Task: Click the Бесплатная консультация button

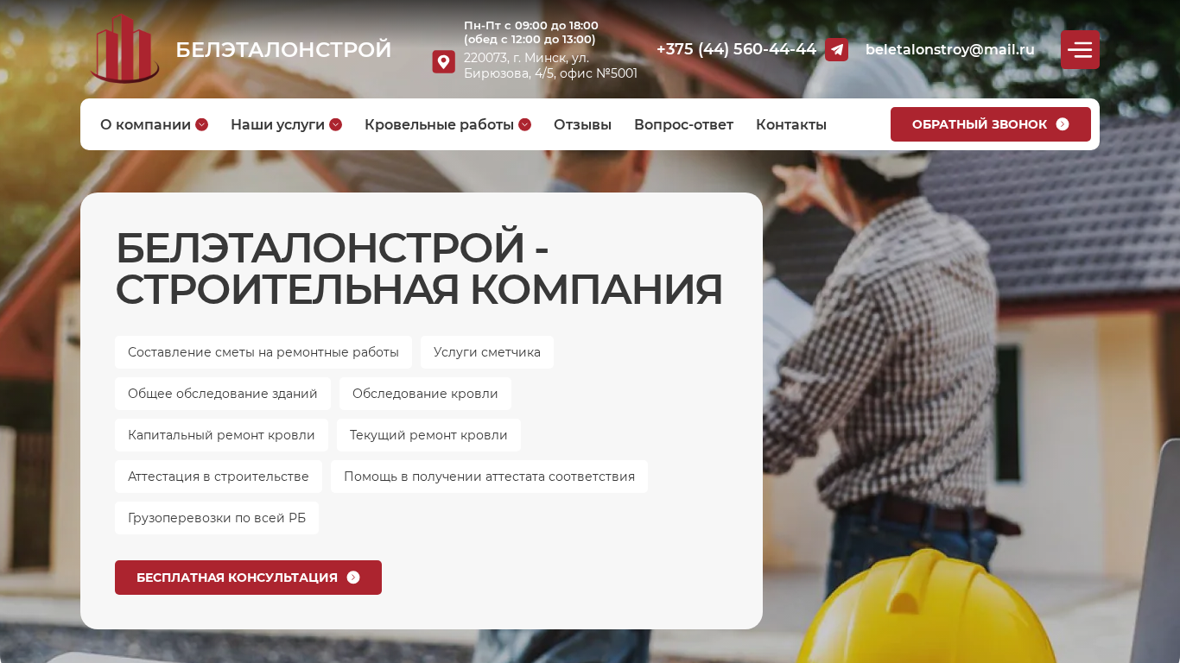Action: [248, 578]
